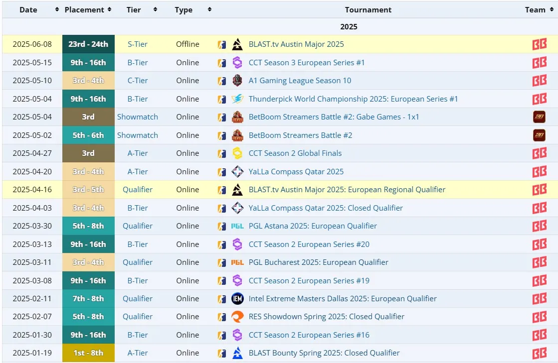This screenshot has width=558, height=363.
Task: Open BetBoom Streamers Battle #2: Gabe Games link
Action: pos(334,117)
